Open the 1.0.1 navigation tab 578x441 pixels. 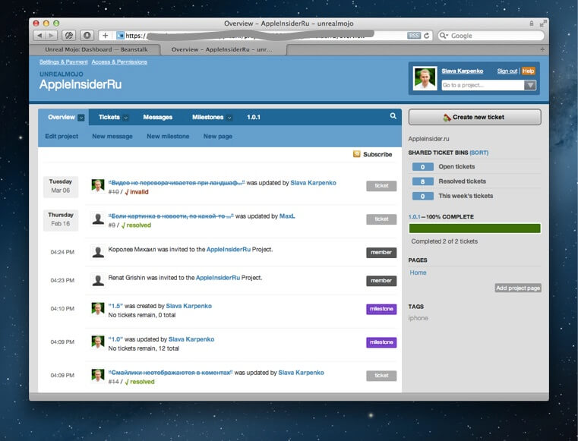click(x=254, y=117)
